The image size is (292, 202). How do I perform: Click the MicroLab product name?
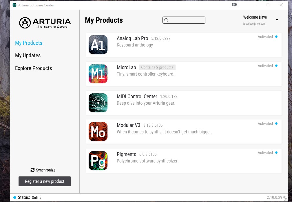126,67
